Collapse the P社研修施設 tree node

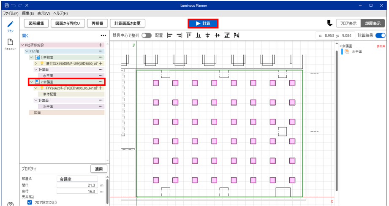point(22,45)
